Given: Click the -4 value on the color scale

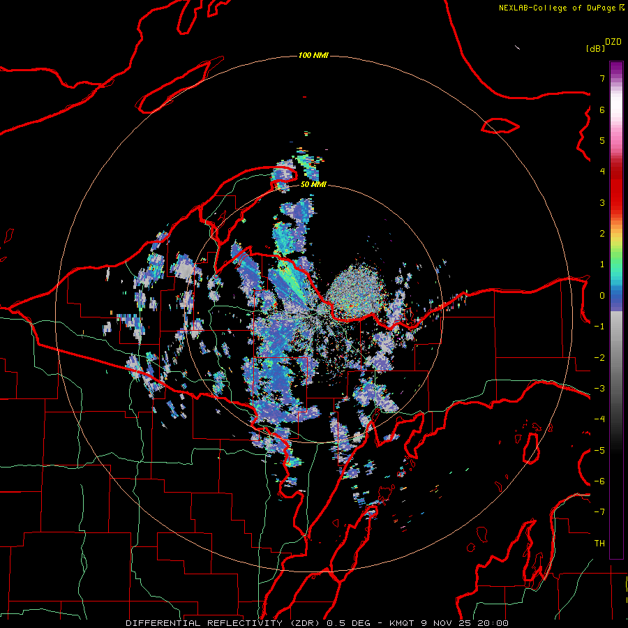Looking at the screenshot, I should click(599, 419).
